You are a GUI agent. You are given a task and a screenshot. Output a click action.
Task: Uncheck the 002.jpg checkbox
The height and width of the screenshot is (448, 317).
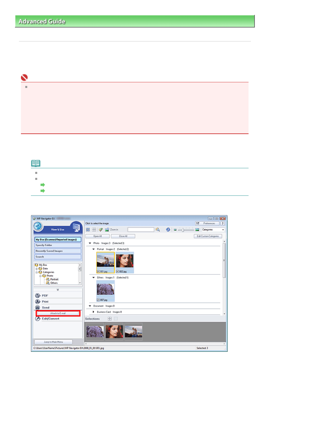118,271
